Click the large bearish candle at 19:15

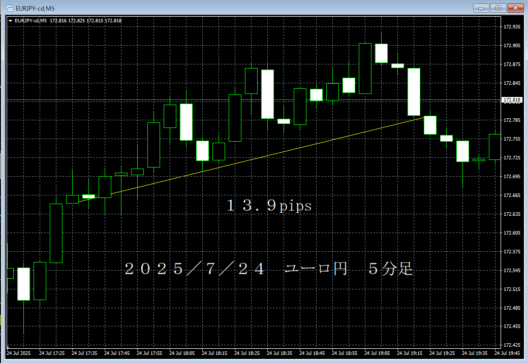pos(414,92)
